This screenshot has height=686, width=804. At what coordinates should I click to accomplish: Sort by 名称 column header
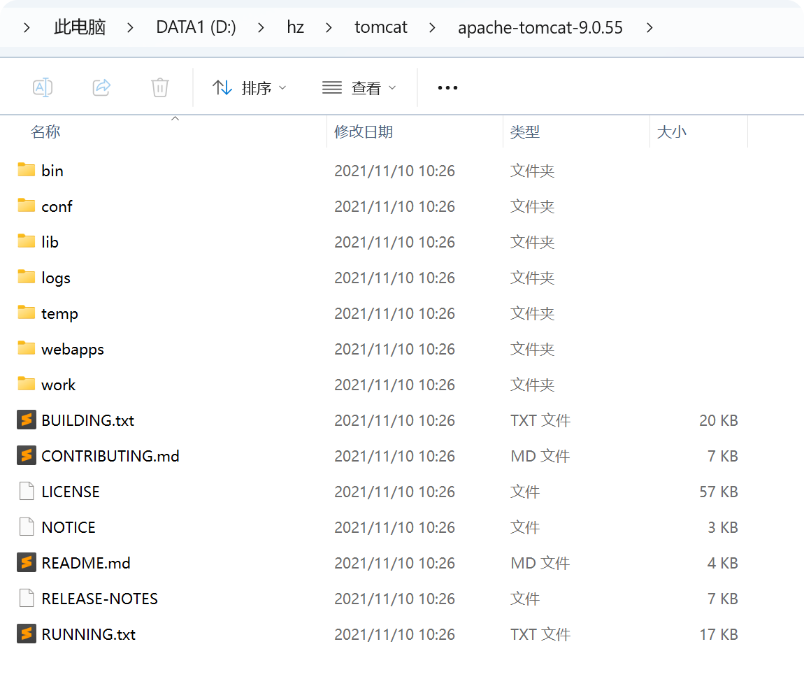point(45,132)
